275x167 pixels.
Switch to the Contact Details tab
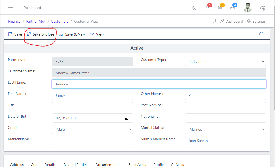point(43,165)
